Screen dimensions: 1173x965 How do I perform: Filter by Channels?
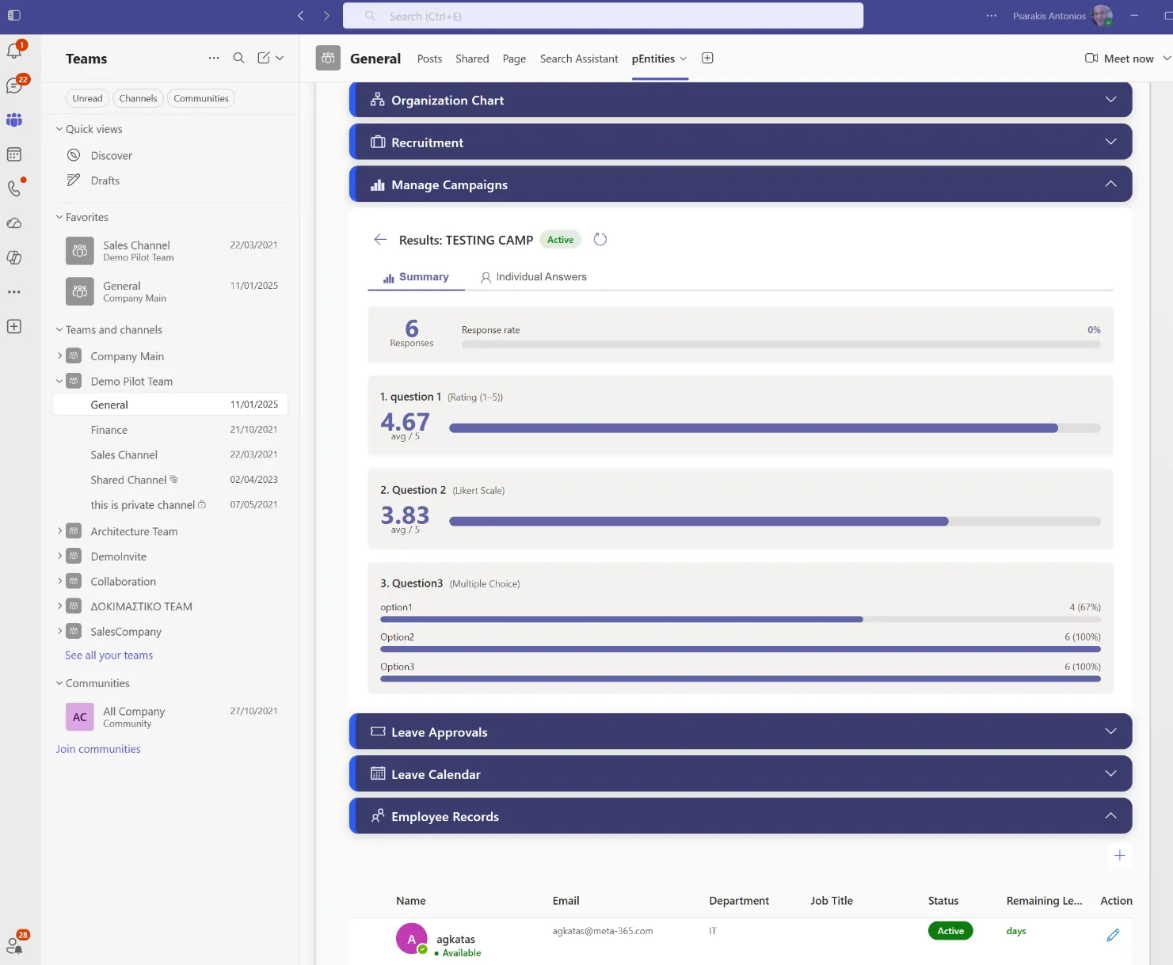point(139,98)
